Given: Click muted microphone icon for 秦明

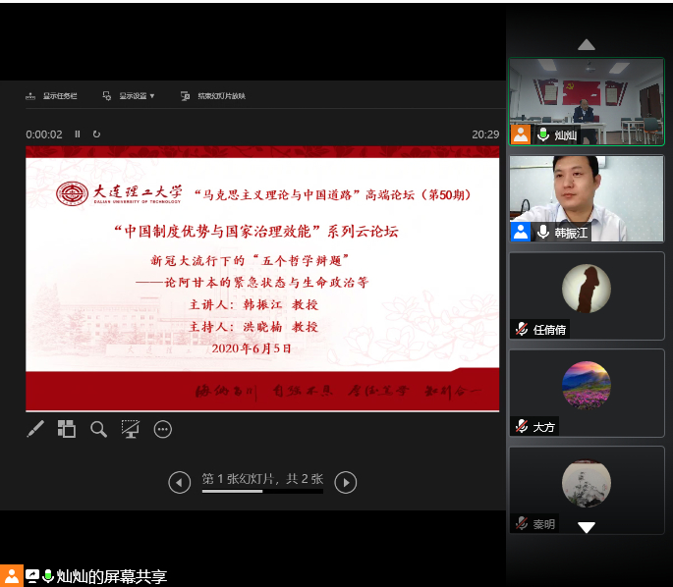Looking at the screenshot, I should coord(522,523).
